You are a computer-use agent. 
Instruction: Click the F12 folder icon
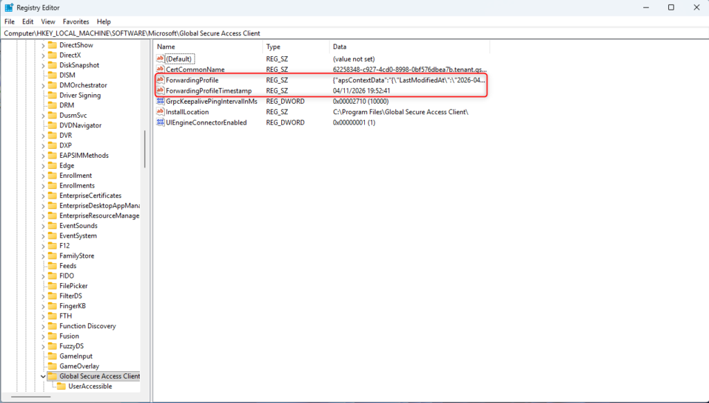[53, 246]
